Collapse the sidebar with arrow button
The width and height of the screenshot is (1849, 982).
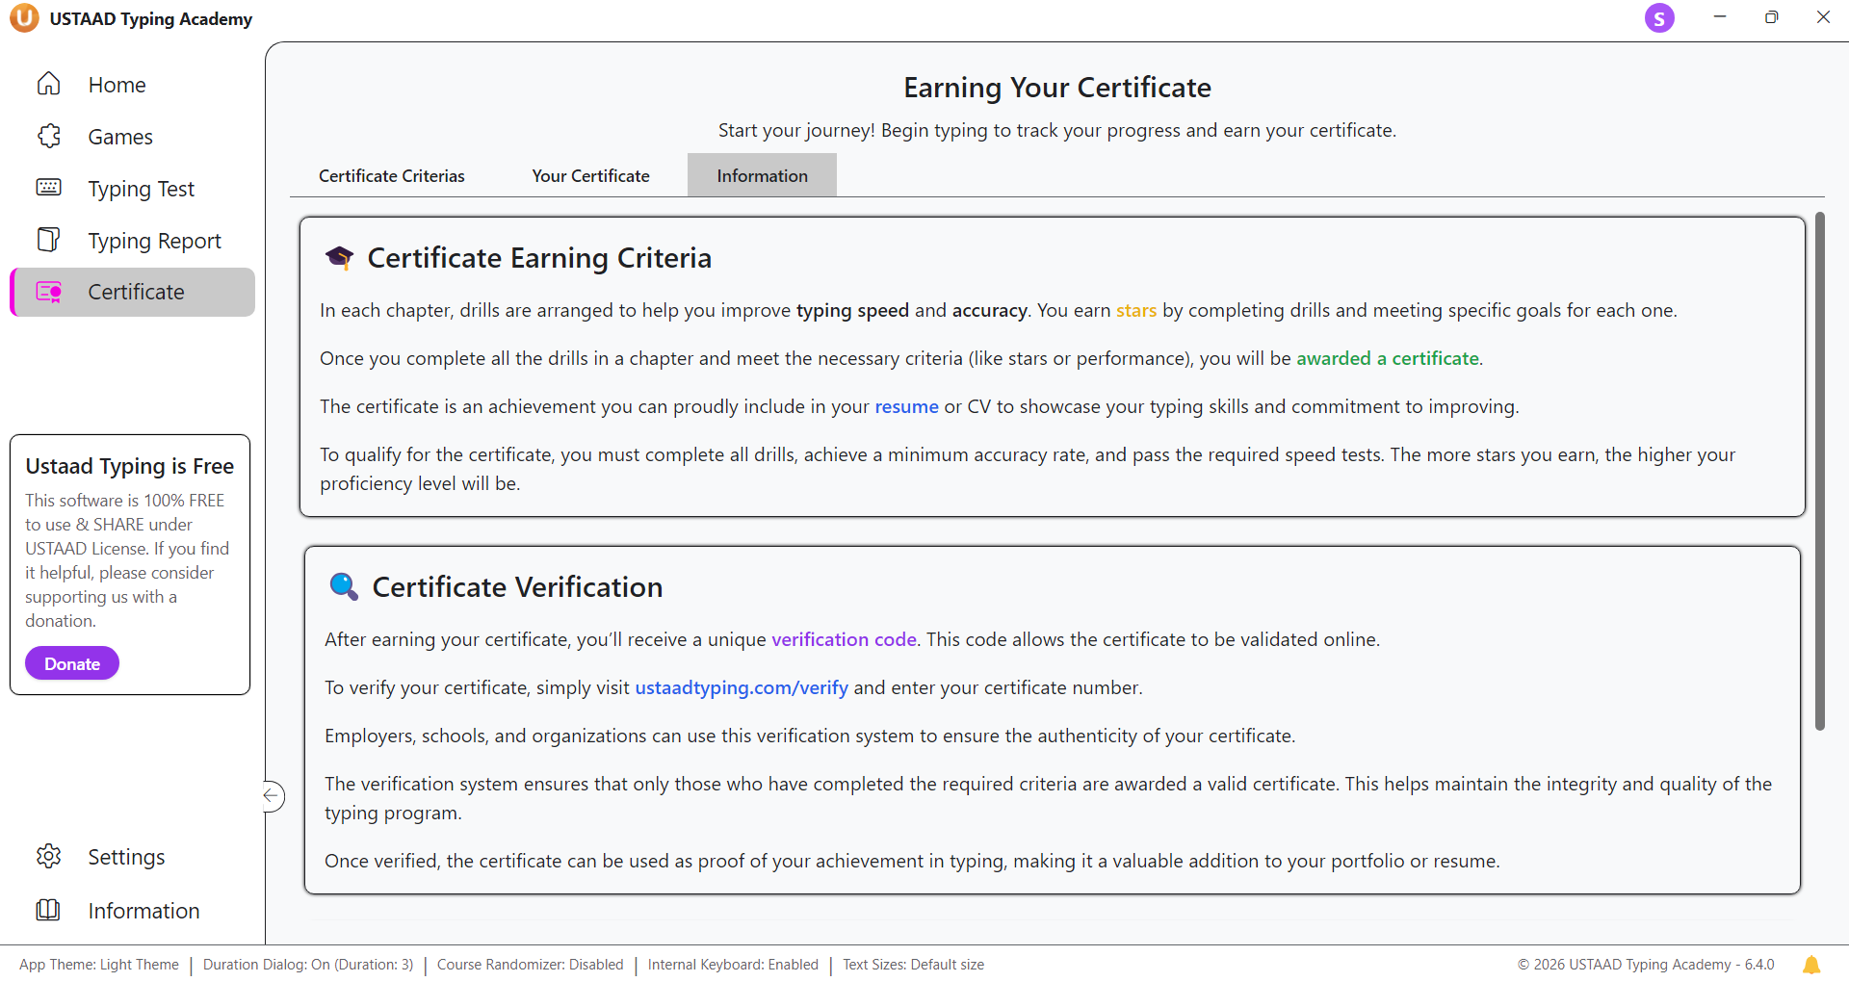click(x=273, y=795)
